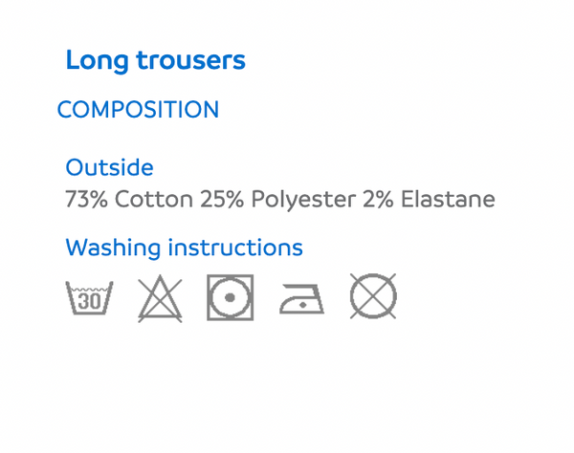Click the Washing instructions heading
This screenshot has height=453, width=574.
tap(184, 248)
